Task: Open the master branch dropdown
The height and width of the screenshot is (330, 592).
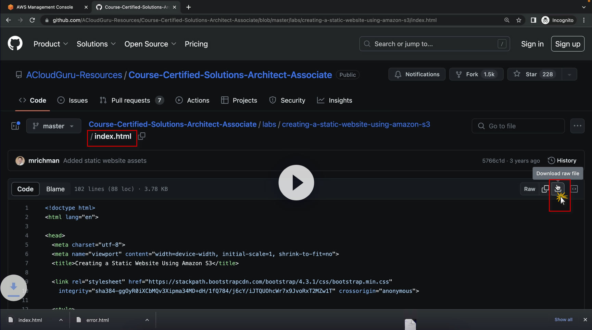Action: click(x=54, y=126)
